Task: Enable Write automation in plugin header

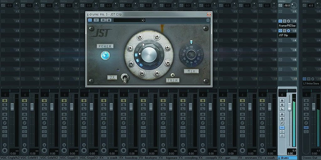Action: [108, 20]
